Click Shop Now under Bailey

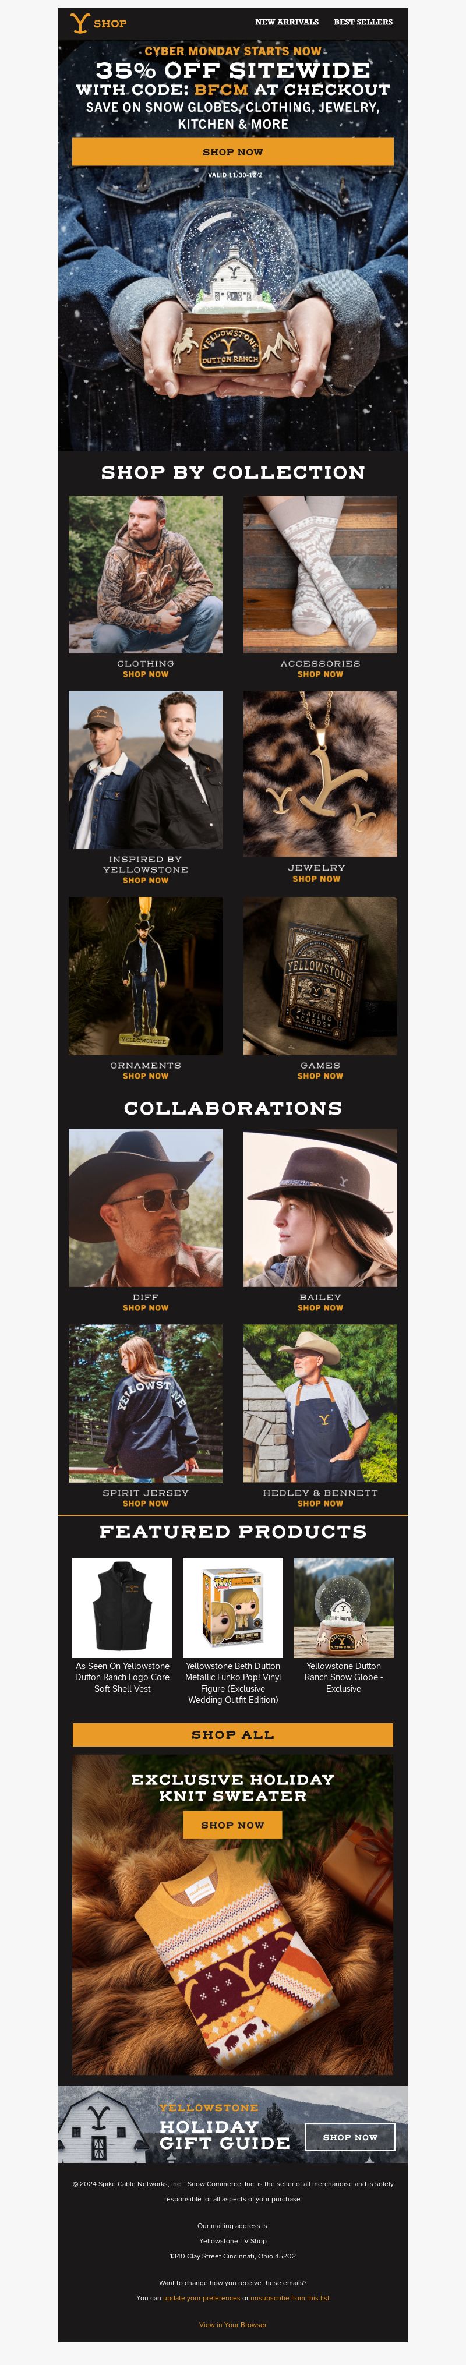[x=320, y=1307]
